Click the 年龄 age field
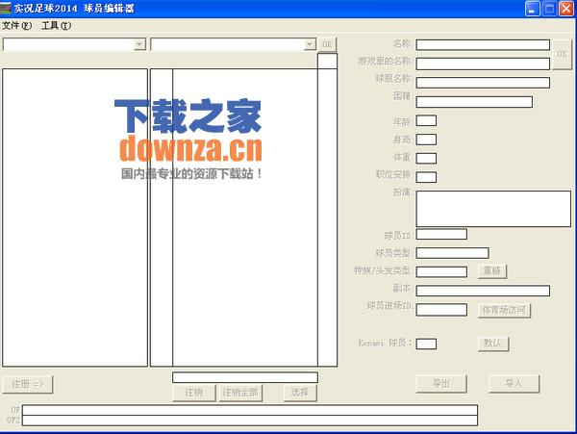Viewport: 577px width, 434px height. point(426,121)
